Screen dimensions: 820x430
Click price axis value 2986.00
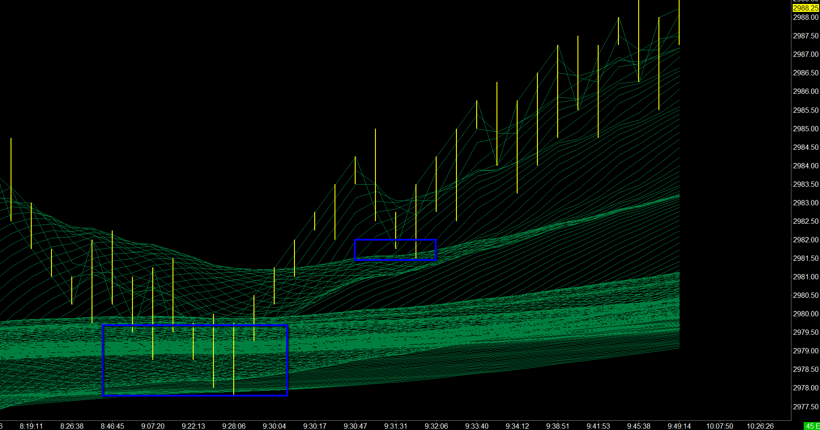tap(805, 91)
